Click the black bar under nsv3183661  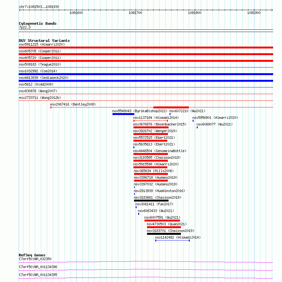(x=151, y=201)
